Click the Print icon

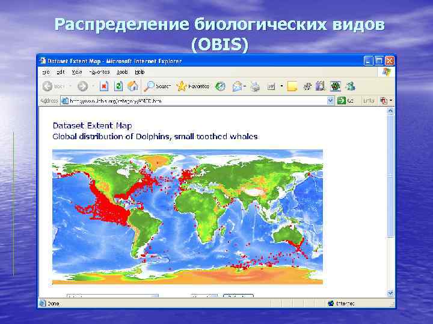pos(255,87)
